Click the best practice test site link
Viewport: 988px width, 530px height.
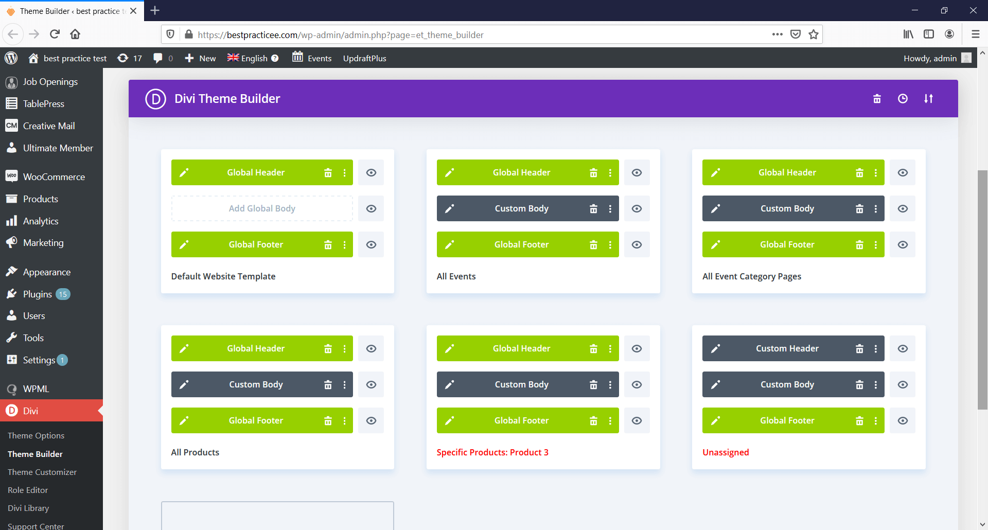(x=67, y=58)
